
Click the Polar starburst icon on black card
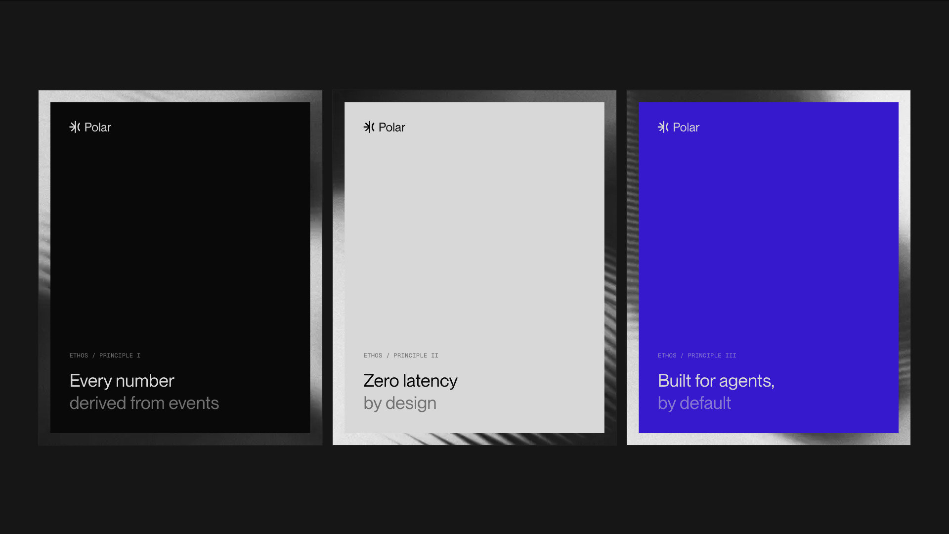point(75,127)
